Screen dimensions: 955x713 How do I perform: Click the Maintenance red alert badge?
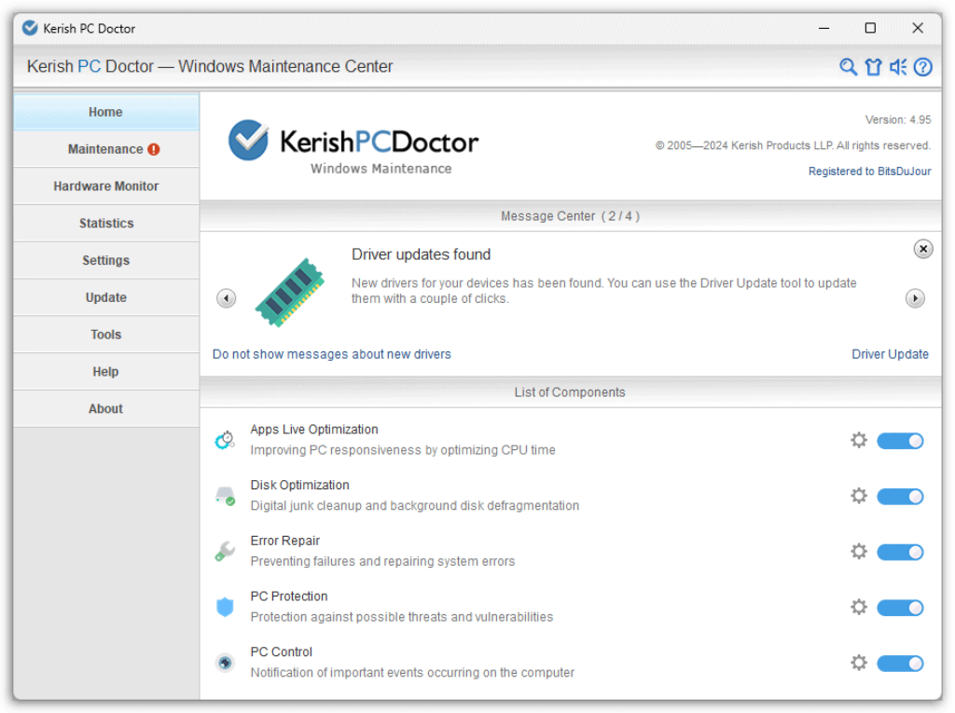click(154, 149)
